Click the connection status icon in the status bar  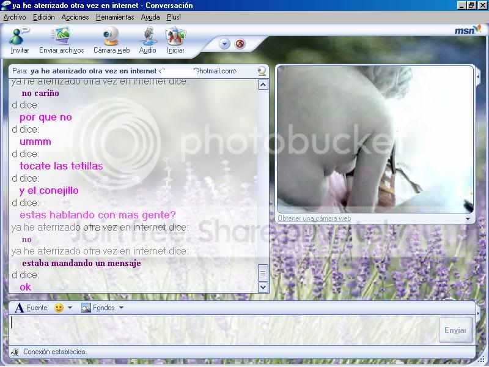tap(15, 352)
